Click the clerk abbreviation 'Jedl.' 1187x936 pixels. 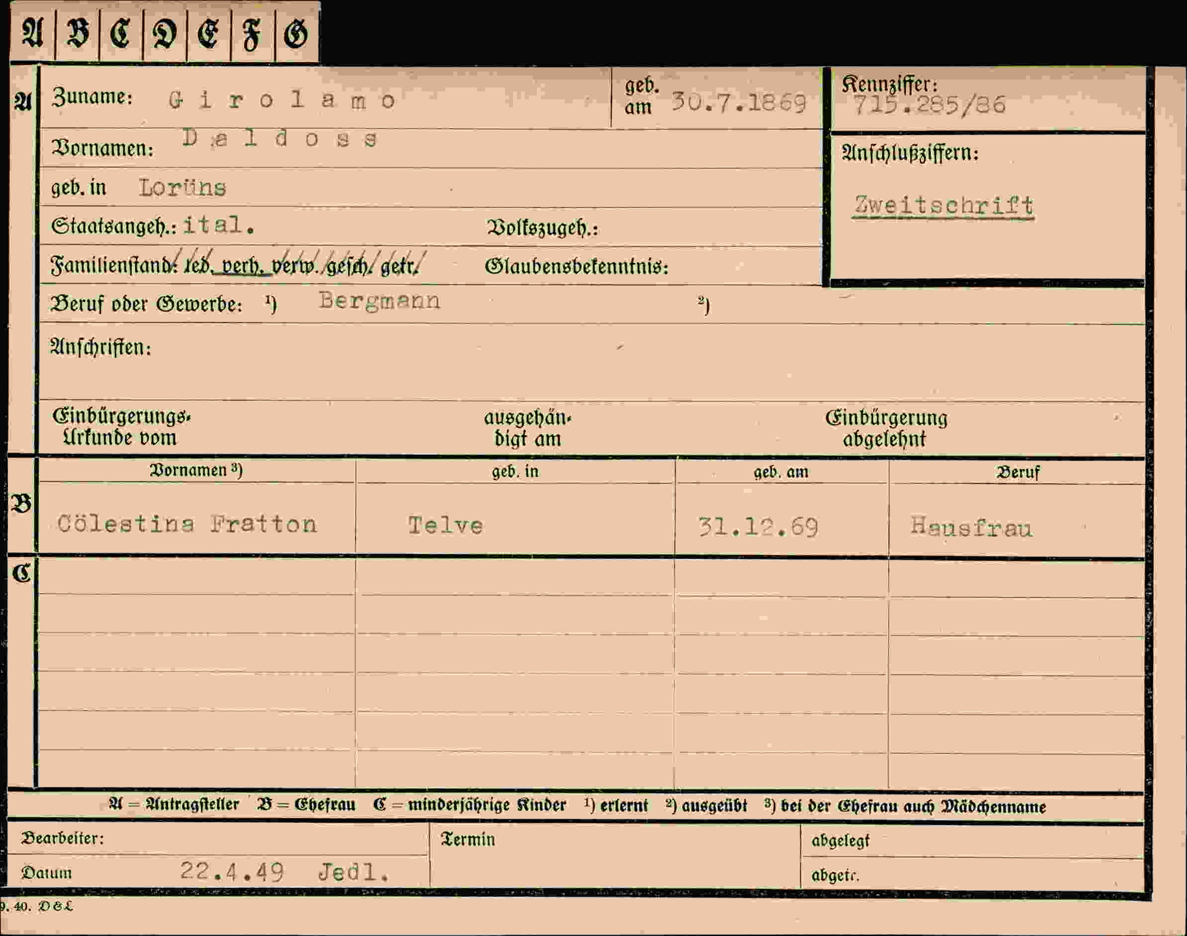click(354, 871)
